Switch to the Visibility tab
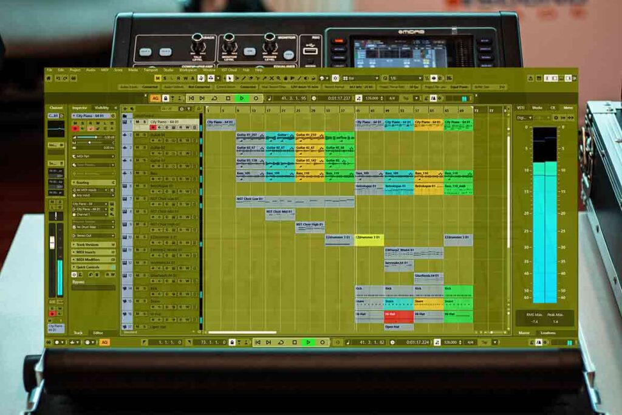Image resolution: width=622 pixels, height=415 pixels. coord(102,108)
